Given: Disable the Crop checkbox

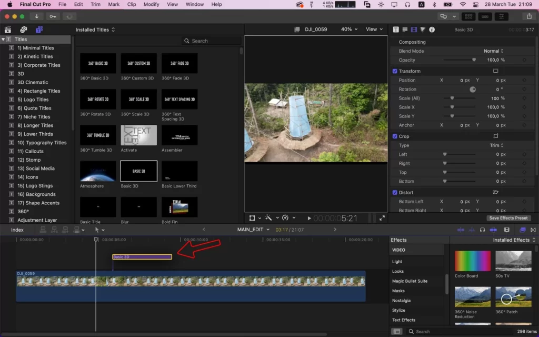Looking at the screenshot, I should [395, 136].
